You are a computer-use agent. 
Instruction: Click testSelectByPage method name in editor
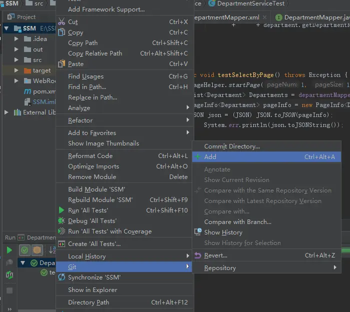pos(245,75)
